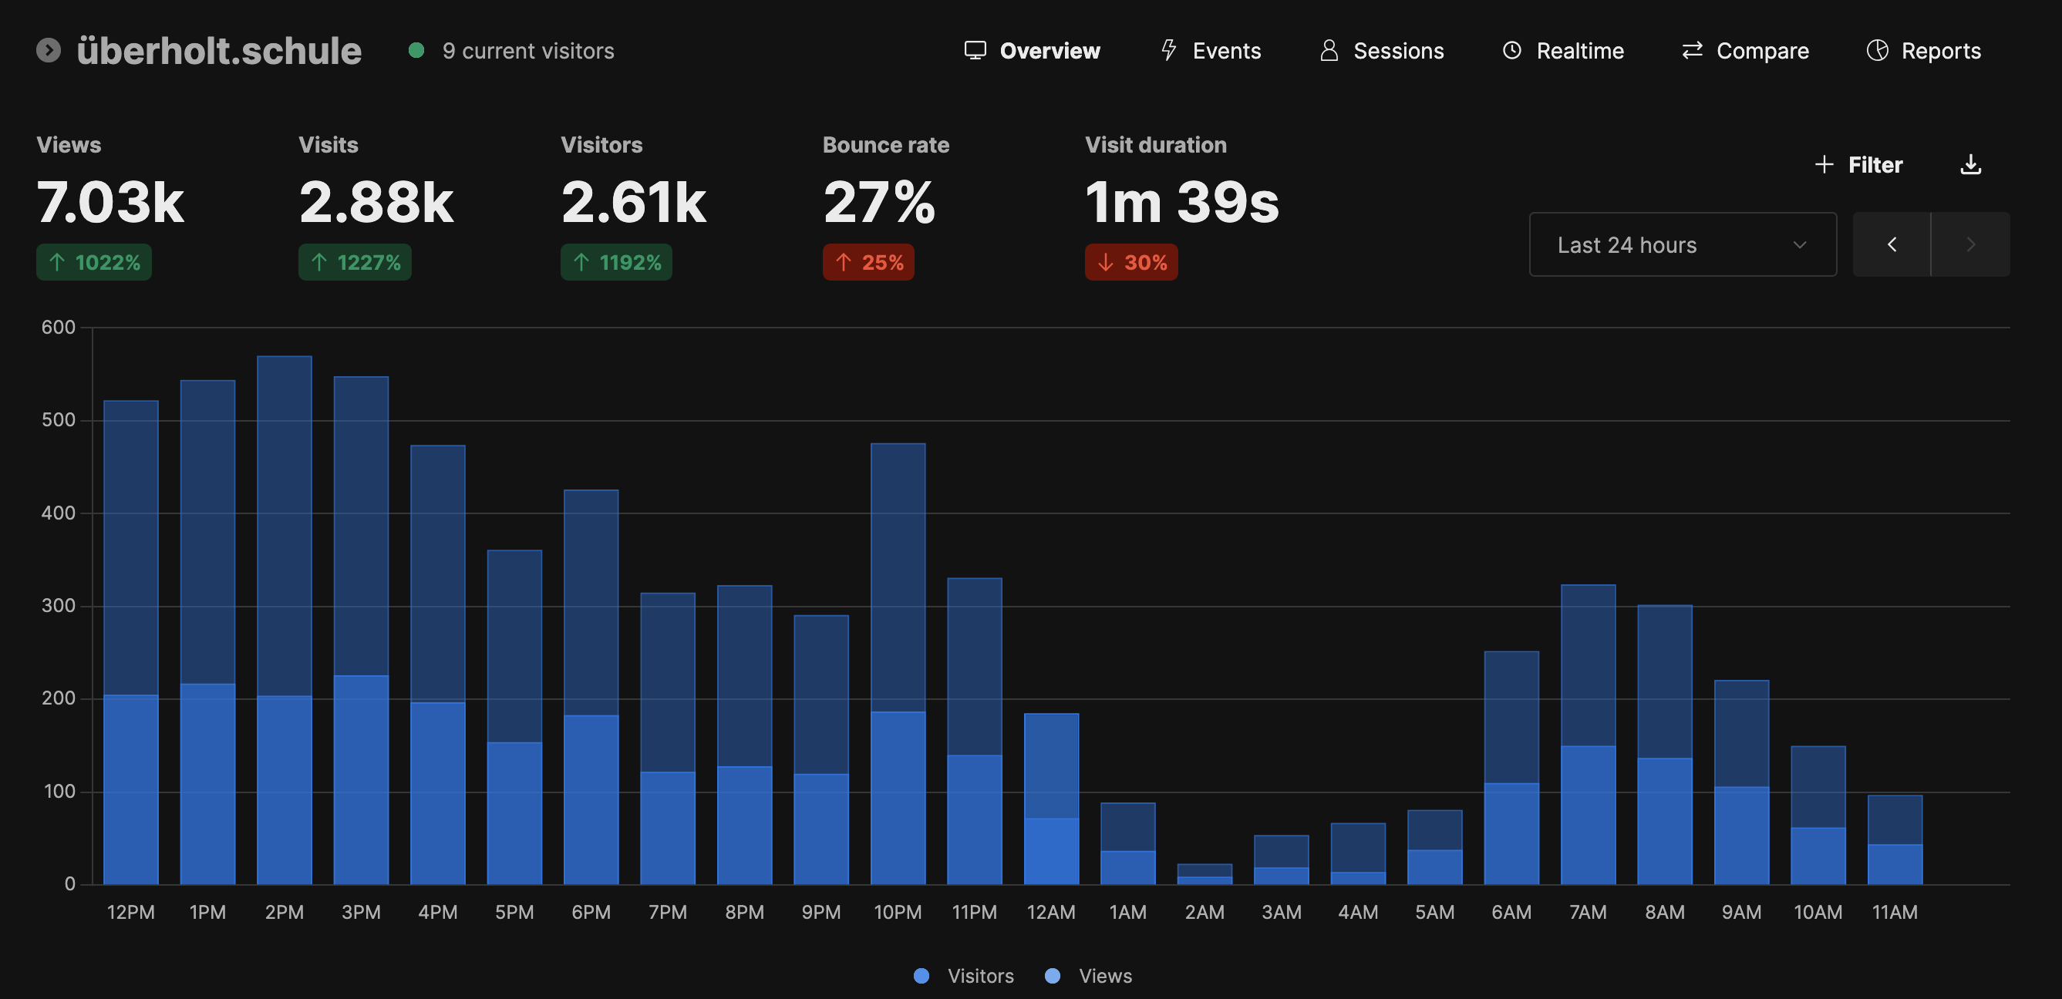The image size is (2062, 999).
Task: Go to the Compare page
Action: (1745, 50)
